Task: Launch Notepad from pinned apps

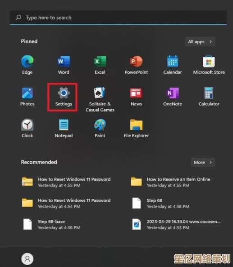Action: coord(64,128)
